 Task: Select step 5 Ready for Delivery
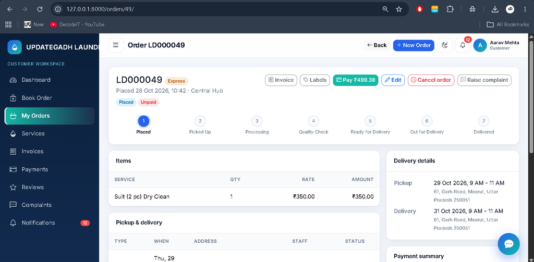370,121
